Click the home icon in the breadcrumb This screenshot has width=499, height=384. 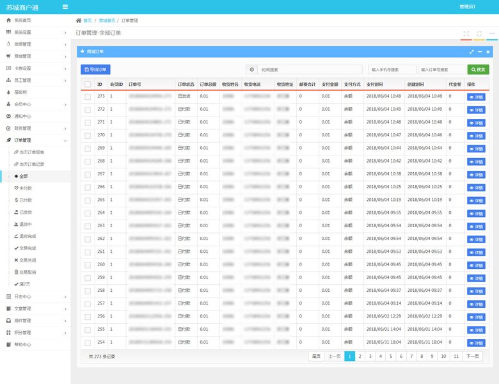click(x=79, y=20)
